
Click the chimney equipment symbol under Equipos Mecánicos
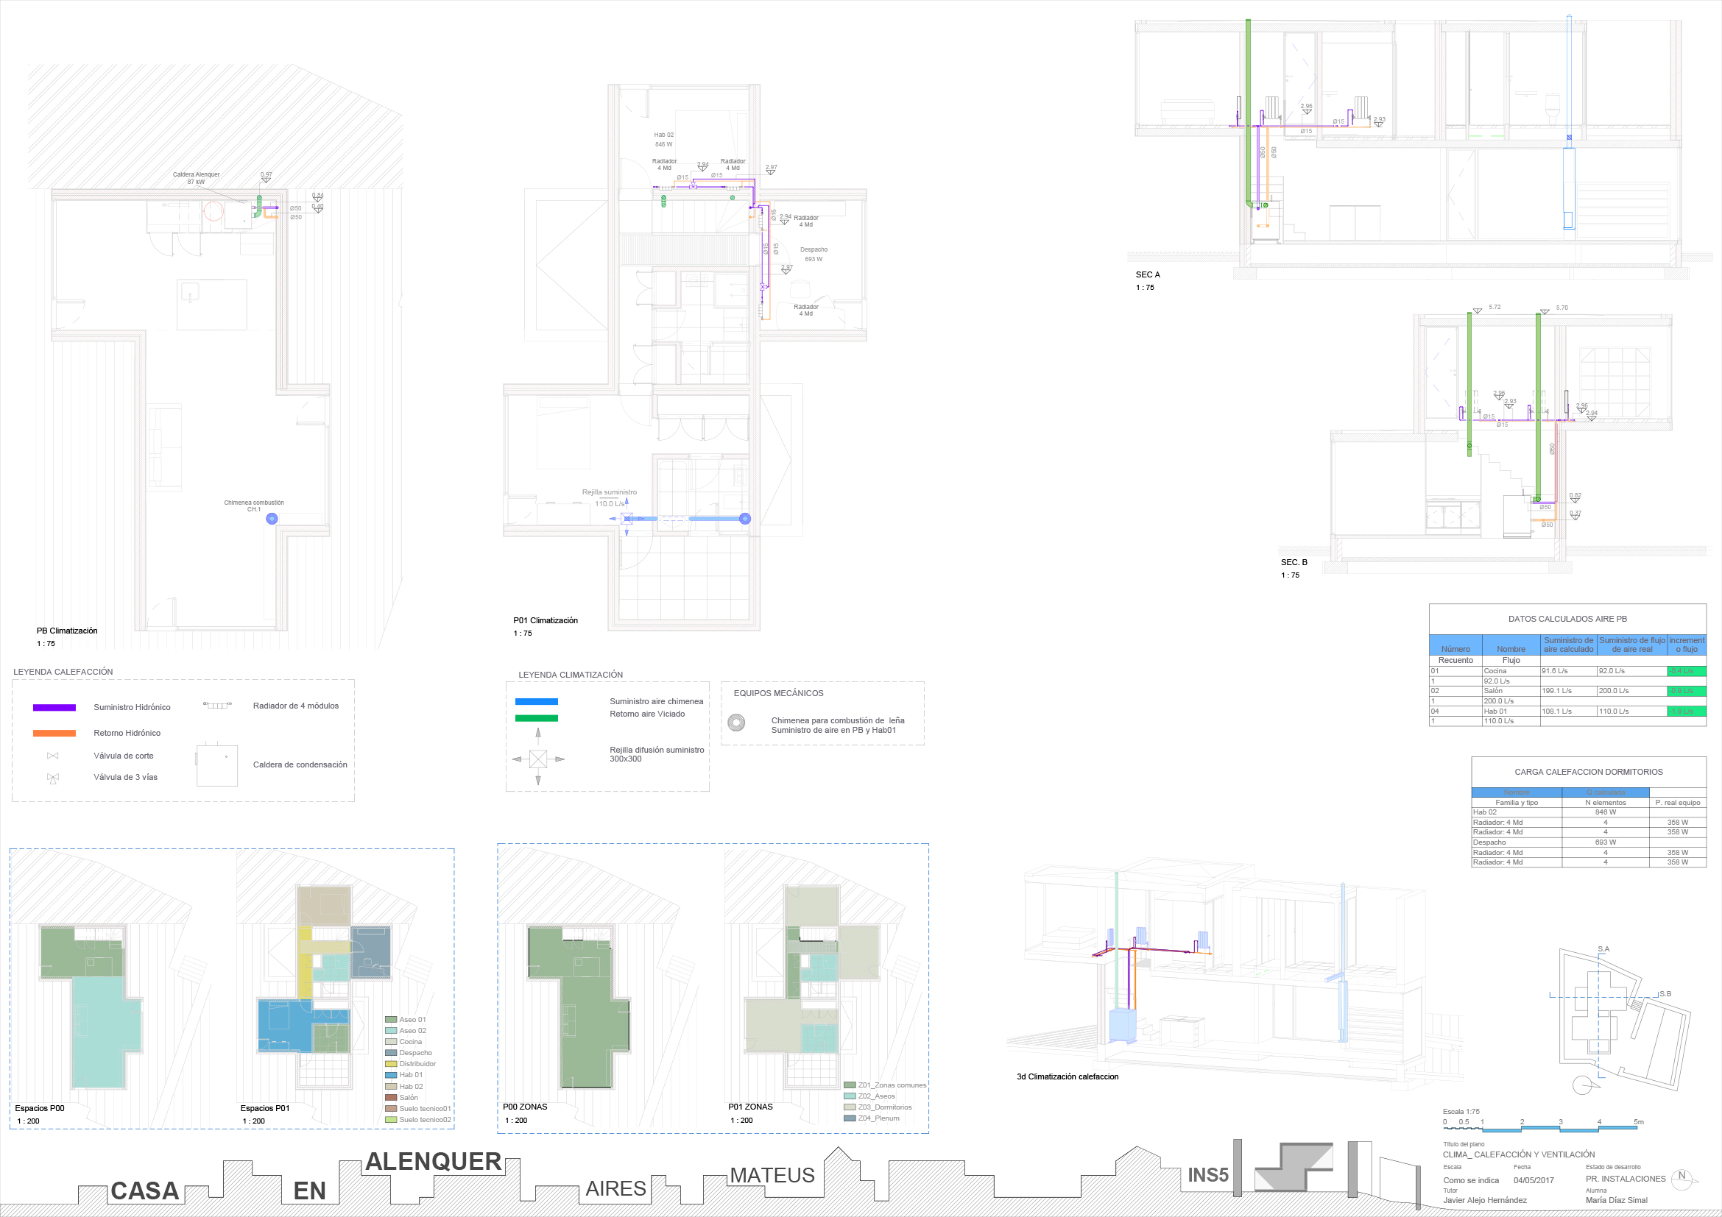pyautogui.click(x=736, y=723)
